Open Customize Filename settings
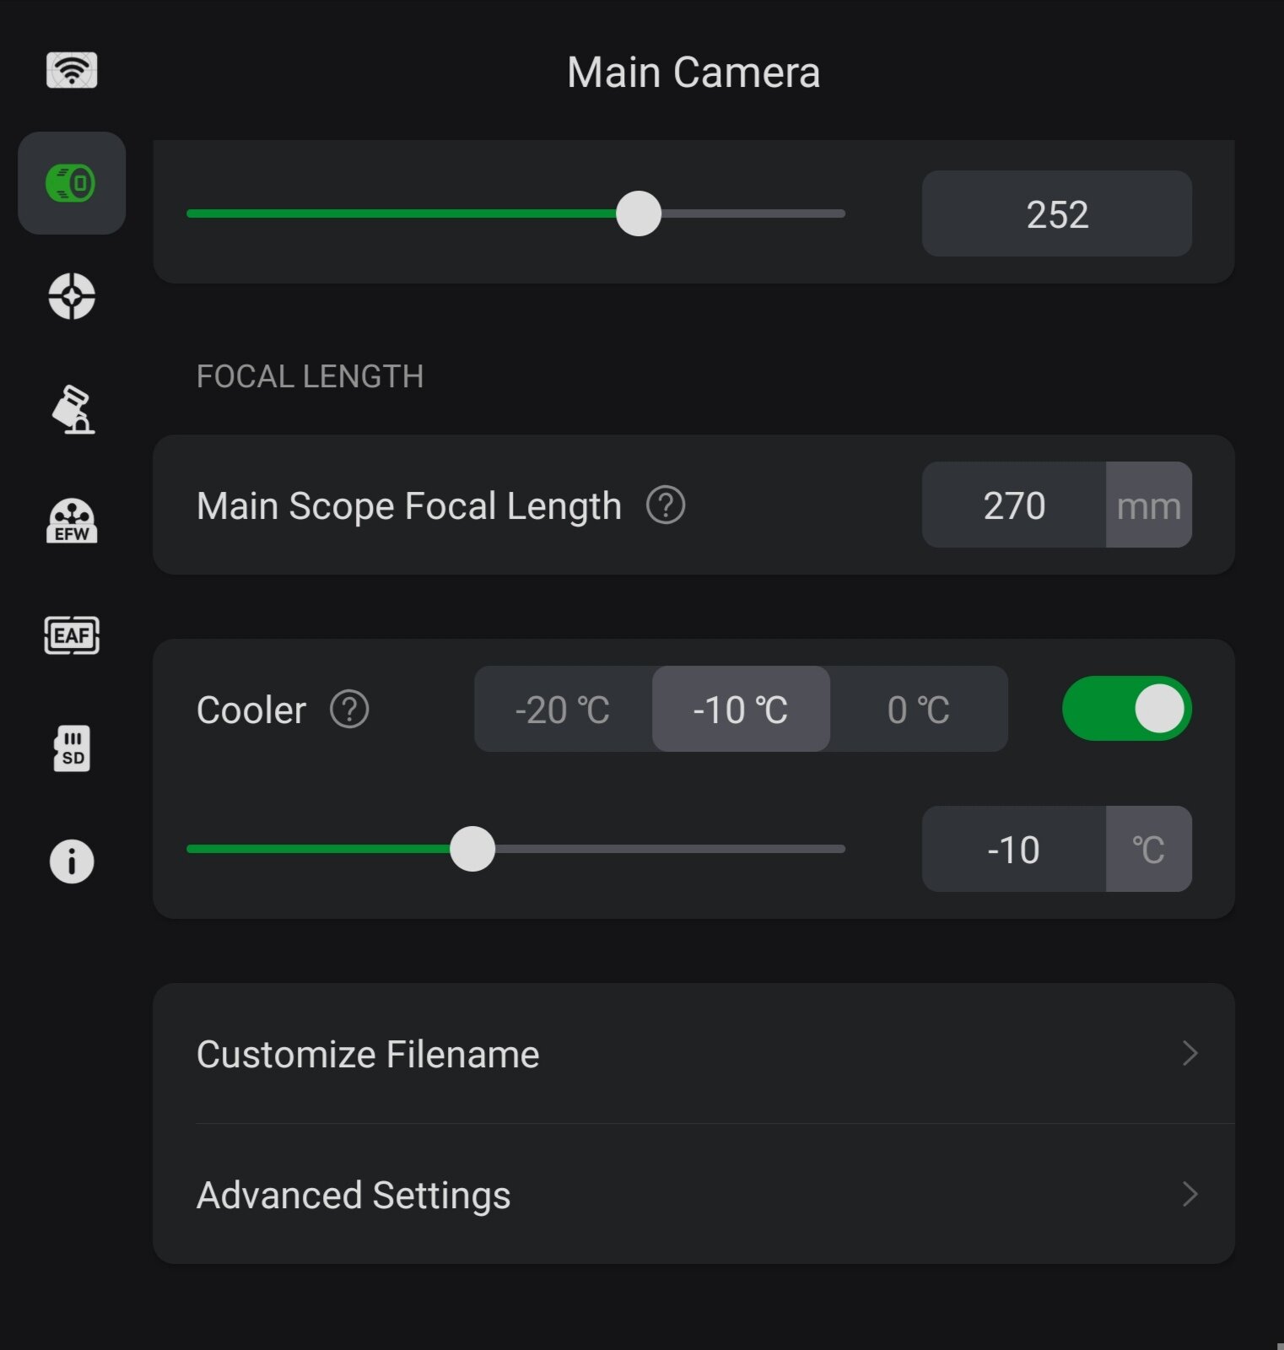 [x=693, y=1054]
